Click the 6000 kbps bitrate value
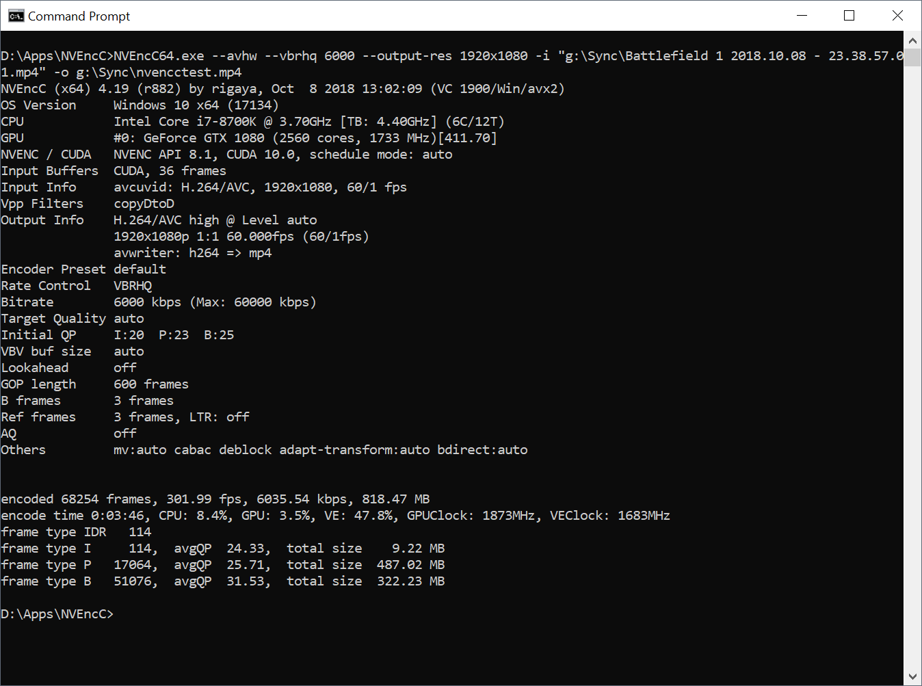The height and width of the screenshot is (686, 922). click(x=147, y=302)
